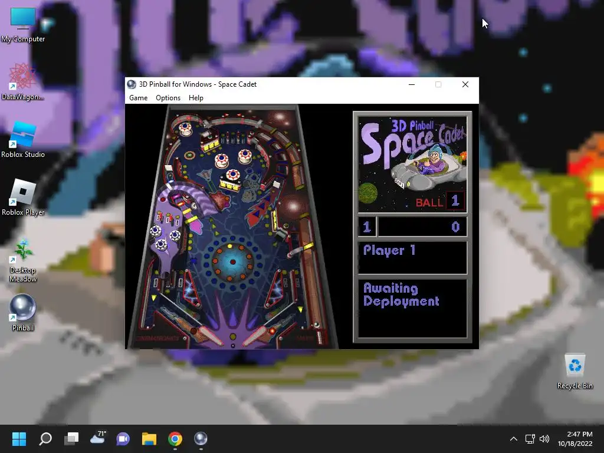Select the Pinball desktop shortcut

(x=23, y=313)
